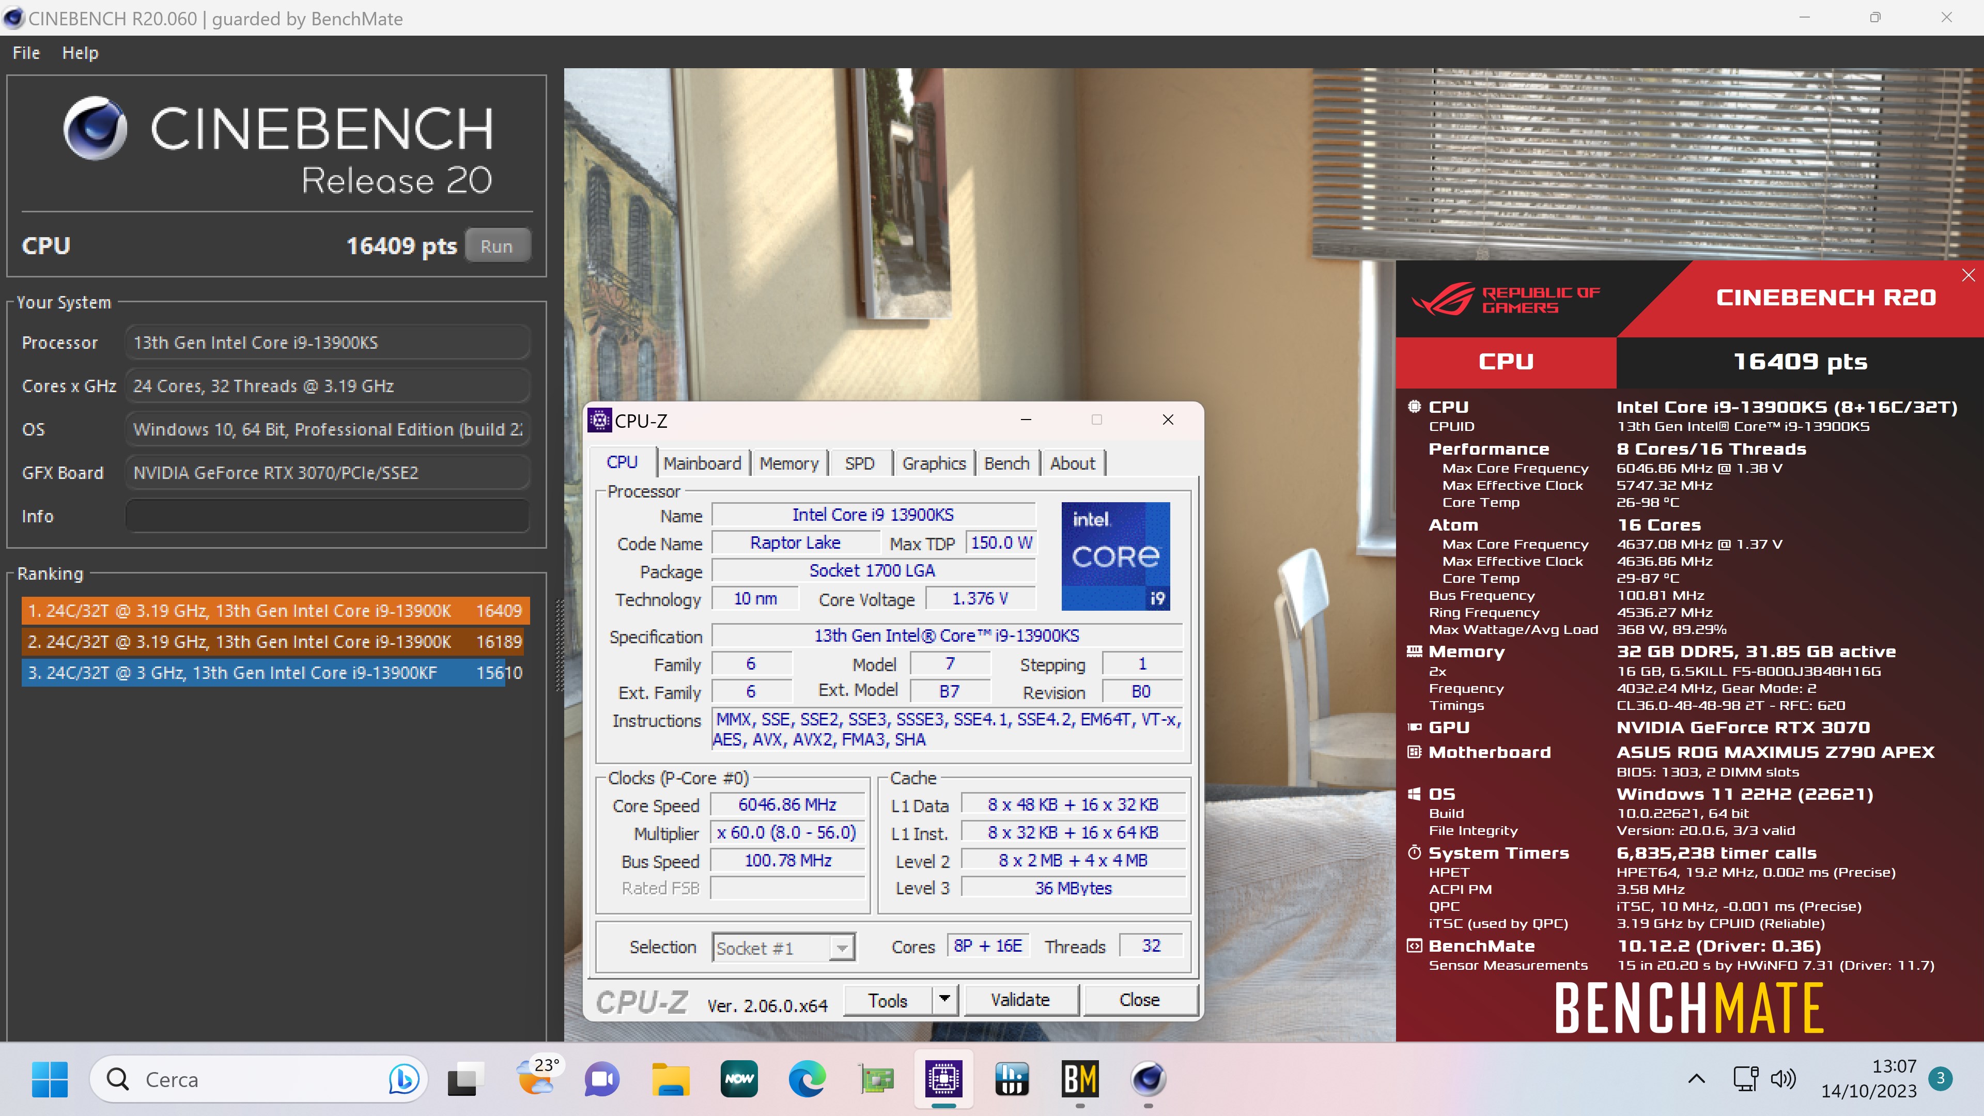Launch Microsoft Edge from taskbar
1984x1116 pixels.
(807, 1079)
